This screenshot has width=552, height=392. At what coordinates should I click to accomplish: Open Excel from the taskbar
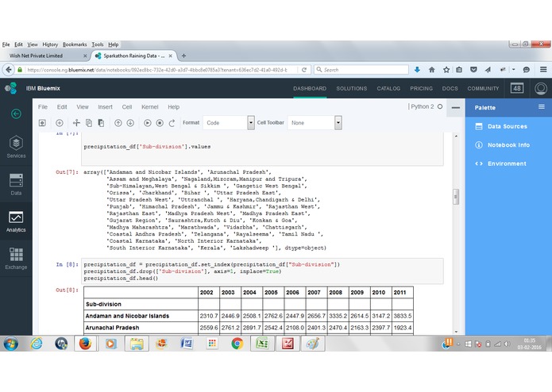click(x=262, y=343)
